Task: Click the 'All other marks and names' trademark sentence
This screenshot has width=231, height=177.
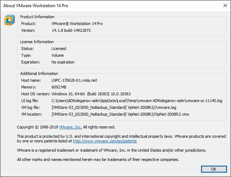Action: click(98, 160)
